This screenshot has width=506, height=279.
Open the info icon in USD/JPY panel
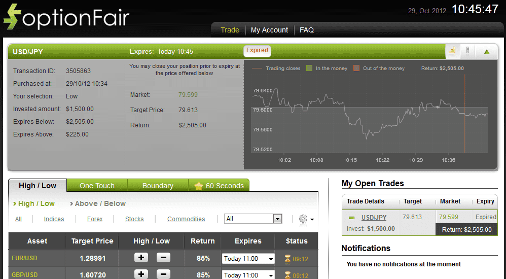tap(467, 51)
